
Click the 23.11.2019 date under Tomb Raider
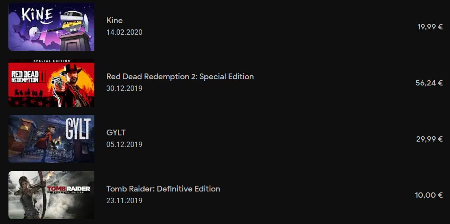click(x=124, y=200)
